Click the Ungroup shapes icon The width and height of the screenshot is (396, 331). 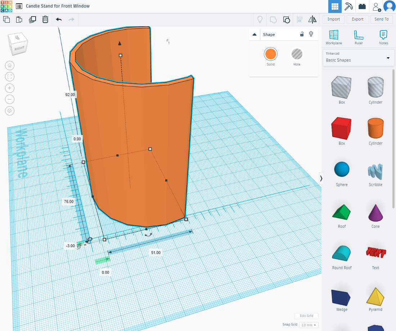pos(287,19)
